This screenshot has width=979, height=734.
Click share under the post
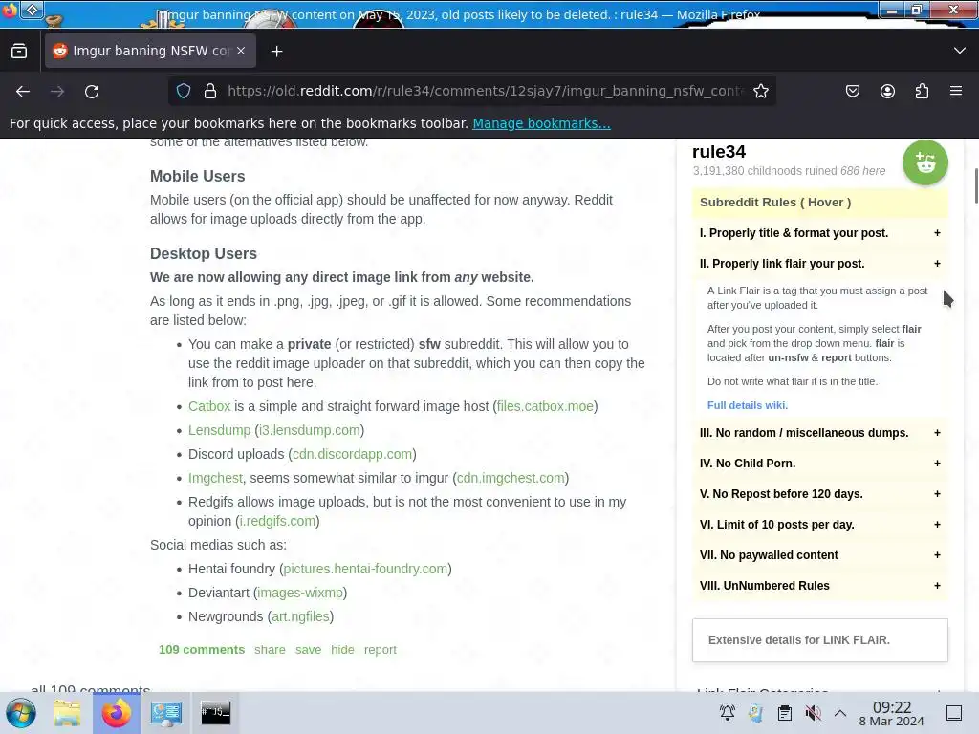click(x=270, y=650)
